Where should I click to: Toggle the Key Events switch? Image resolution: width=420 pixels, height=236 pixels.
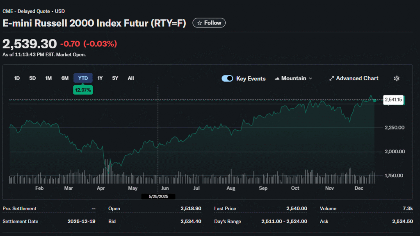[x=227, y=78]
